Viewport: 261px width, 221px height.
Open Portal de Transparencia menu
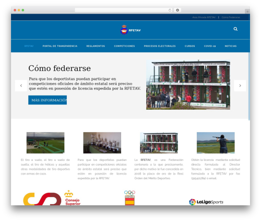coord(60,46)
